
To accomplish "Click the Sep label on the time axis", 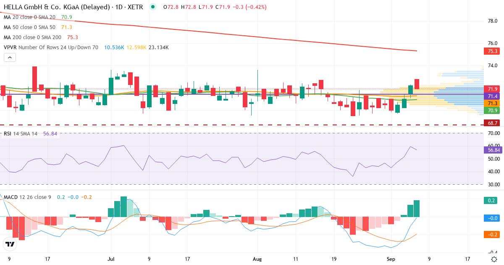I will [391, 259].
